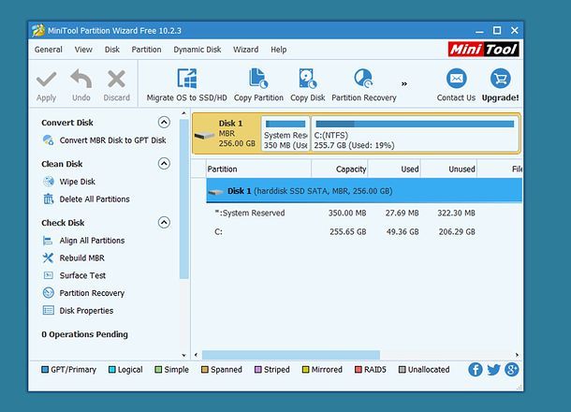
Task: Click the horizontal scrollbar left arrow
Action: (196, 355)
